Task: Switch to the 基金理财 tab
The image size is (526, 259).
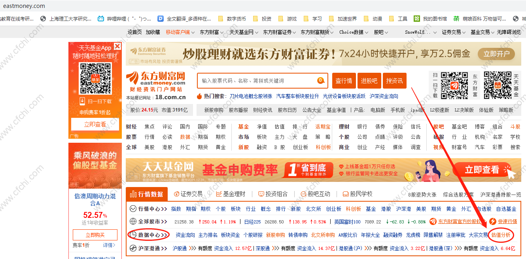Action: click(x=231, y=194)
